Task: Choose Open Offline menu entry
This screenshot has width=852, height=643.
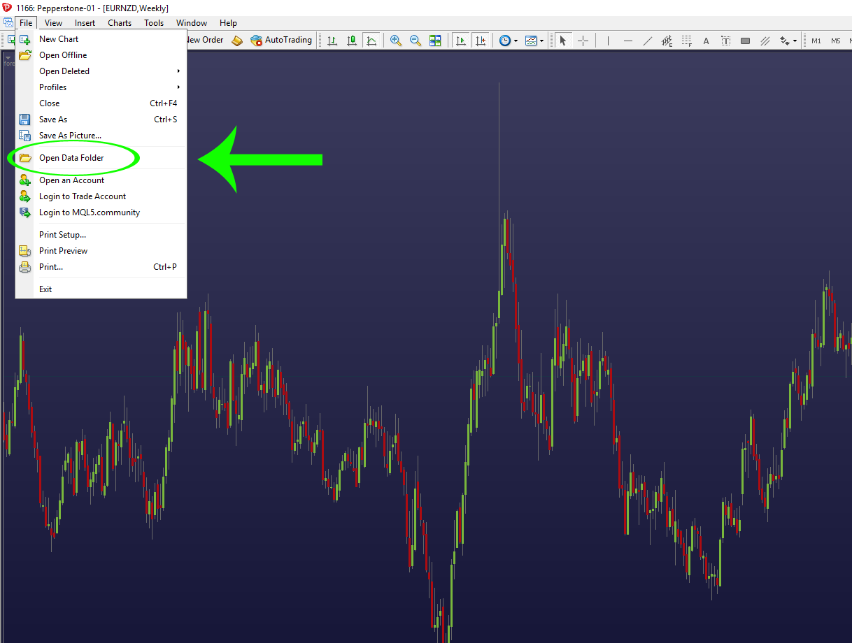Action: click(101, 55)
